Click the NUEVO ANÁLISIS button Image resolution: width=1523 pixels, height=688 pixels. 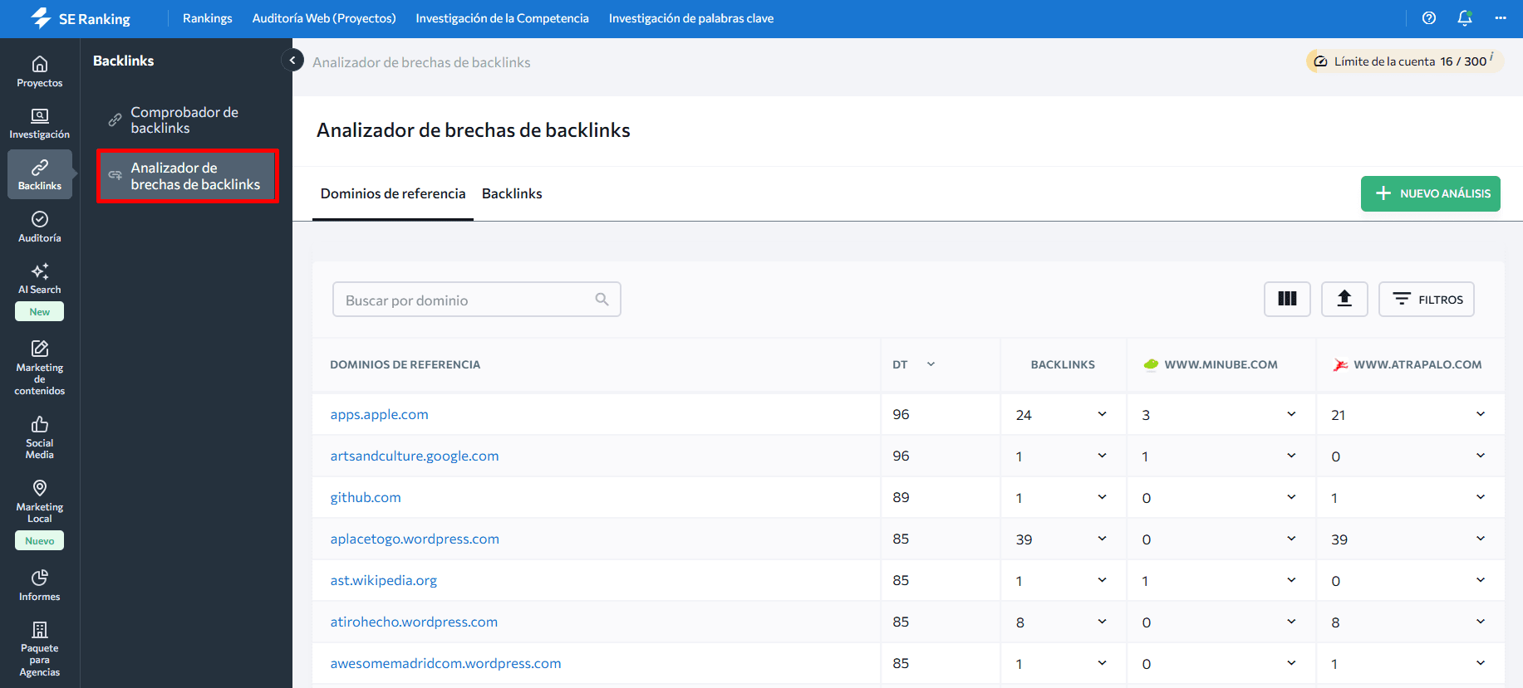(x=1431, y=193)
